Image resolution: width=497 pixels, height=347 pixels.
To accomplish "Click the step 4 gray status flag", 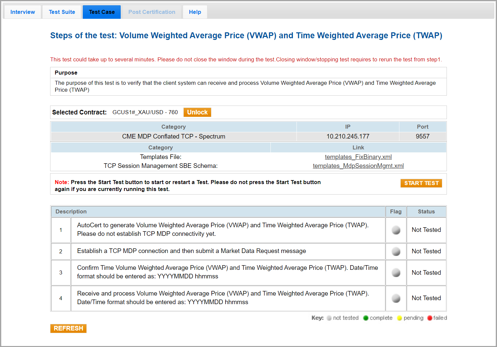I will pyautogui.click(x=396, y=298).
